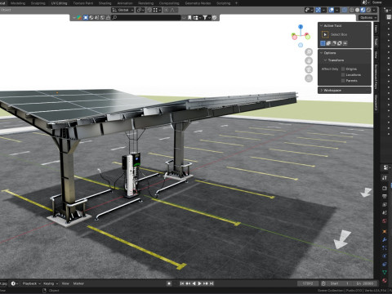Switch to rendered viewport shading
Viewport: 392px width, 294px height.
[368, 10]
